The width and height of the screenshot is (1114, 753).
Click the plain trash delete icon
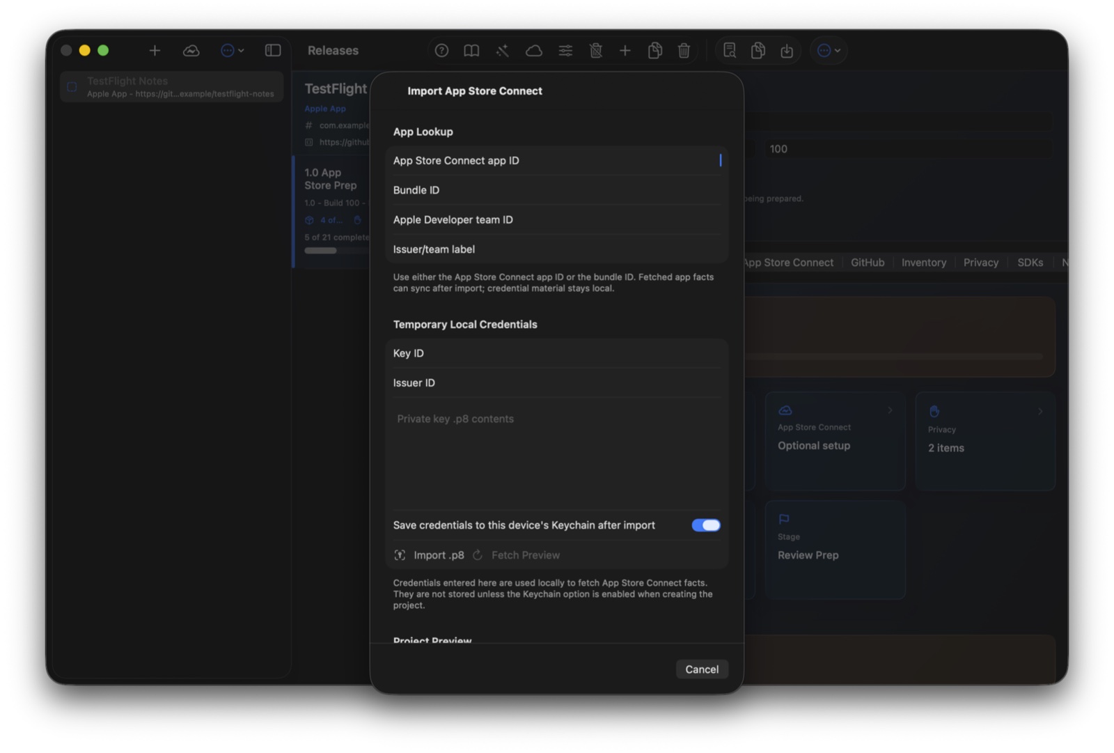684,50
